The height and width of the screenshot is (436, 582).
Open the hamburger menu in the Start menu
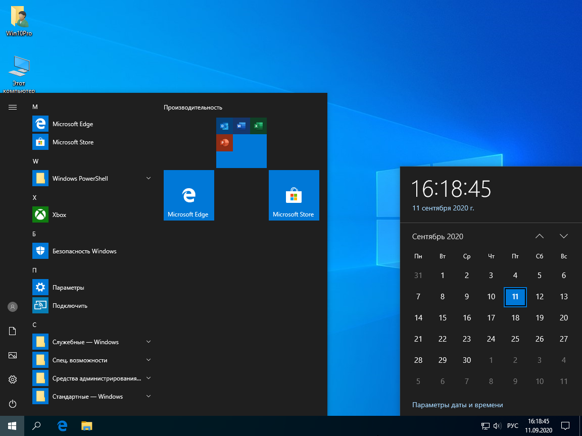[x=13, y=107]
